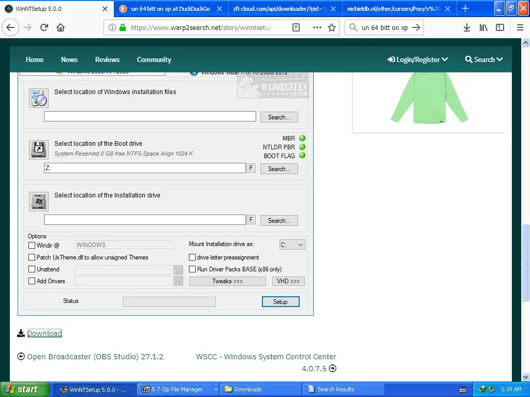The image size is (530, 397).
Task: Go back with the browser back arrow
Action: (x=10, y=27)
